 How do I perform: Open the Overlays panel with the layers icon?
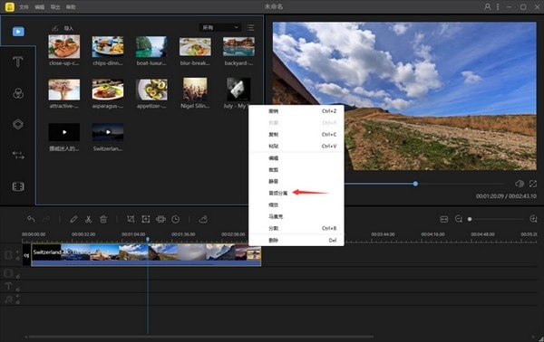[x=18, y=124]
